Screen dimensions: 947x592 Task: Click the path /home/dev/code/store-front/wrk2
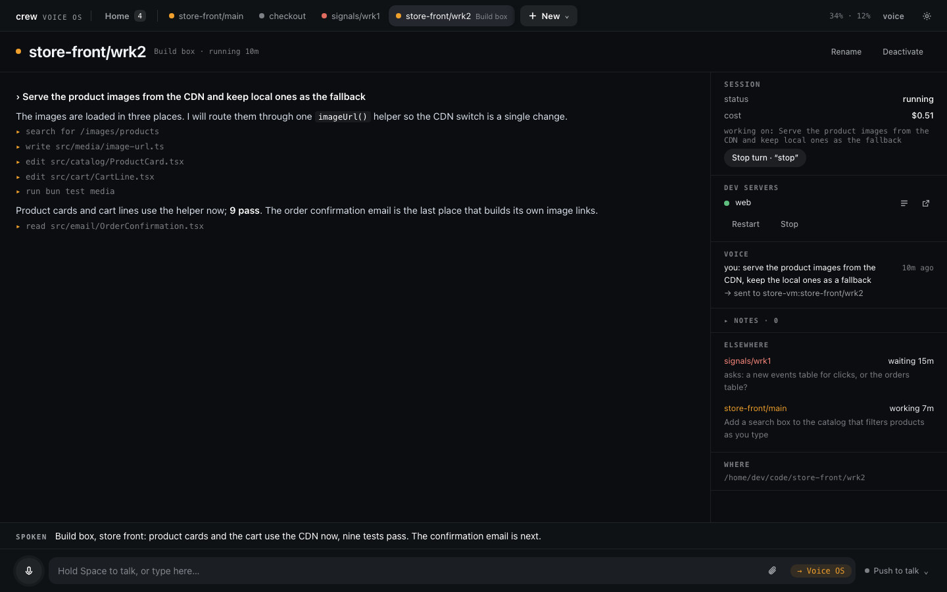[794, 478]
